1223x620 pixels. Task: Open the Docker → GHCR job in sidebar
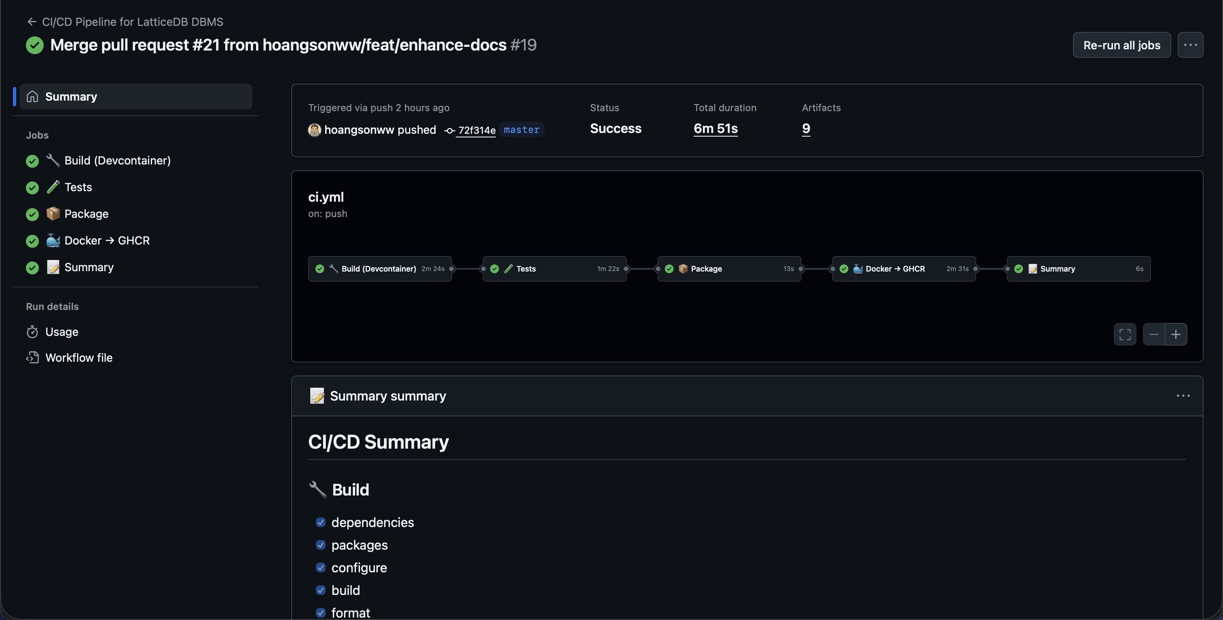[107, 240]
